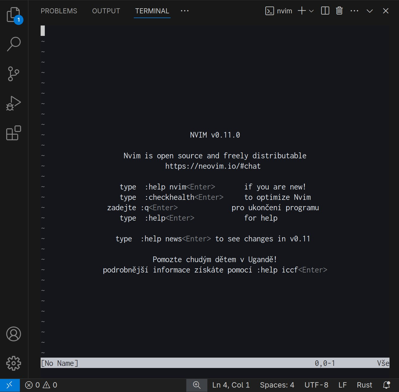The height and width of the screenshot is (392, 399).
Task: Switch to the OUTPUT tab
Action: click(x=106, y=11)
